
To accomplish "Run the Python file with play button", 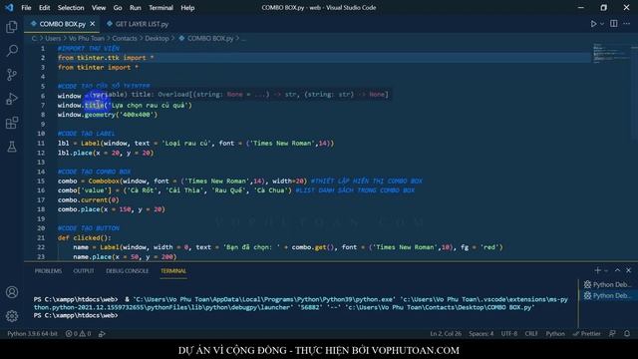I will tap(594, 24).
